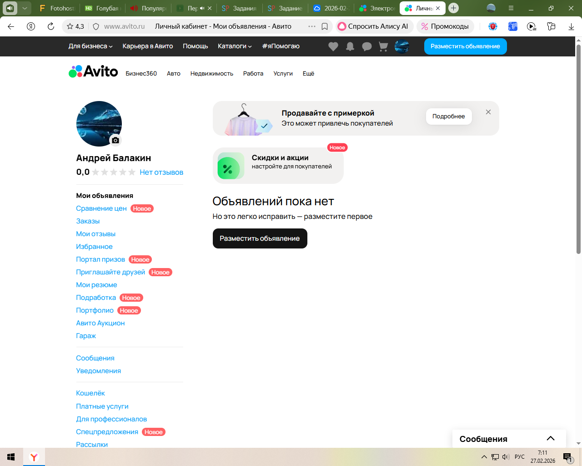Toggle the browser sound button in tab strip
The height and width of the screenshot is (466, 582).
pyautogui.click(x=10, y=8)
